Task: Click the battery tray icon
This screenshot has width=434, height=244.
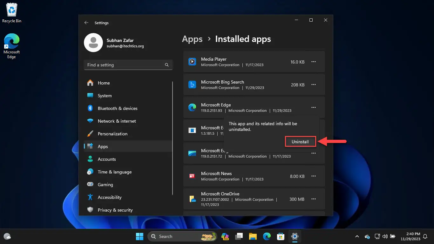Action: point(393,236)
